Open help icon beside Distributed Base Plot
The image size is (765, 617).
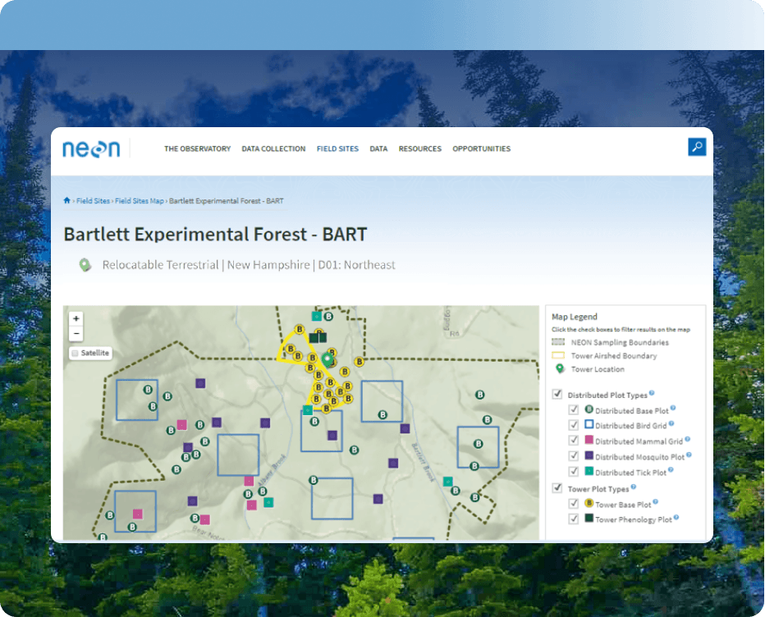[673, 408]
